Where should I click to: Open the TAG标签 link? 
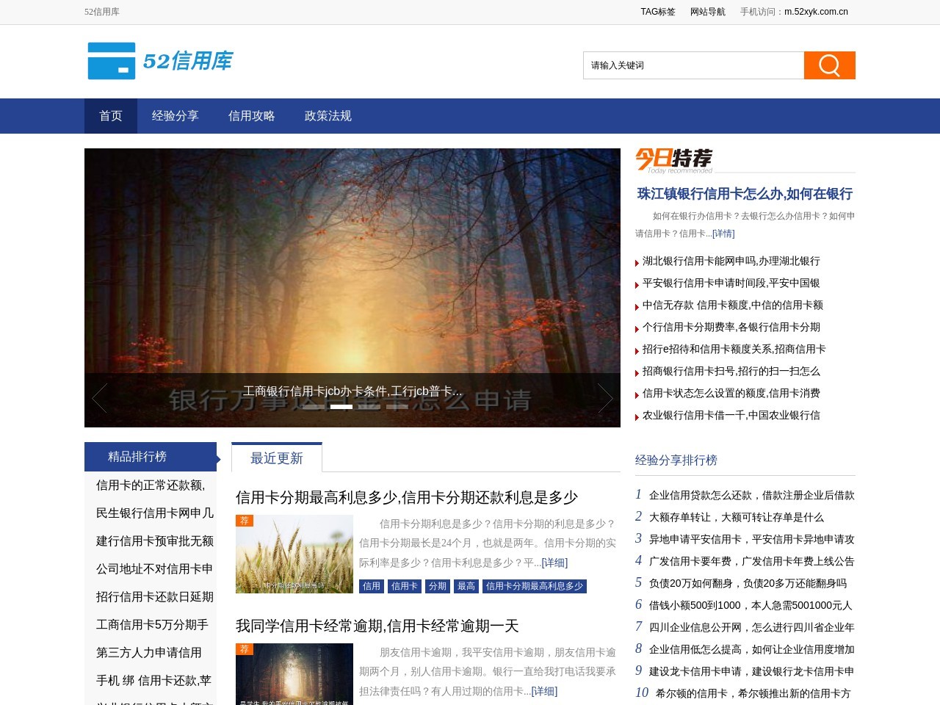click(657, 12)
